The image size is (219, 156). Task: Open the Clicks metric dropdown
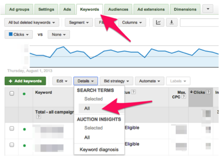(19, 35)
